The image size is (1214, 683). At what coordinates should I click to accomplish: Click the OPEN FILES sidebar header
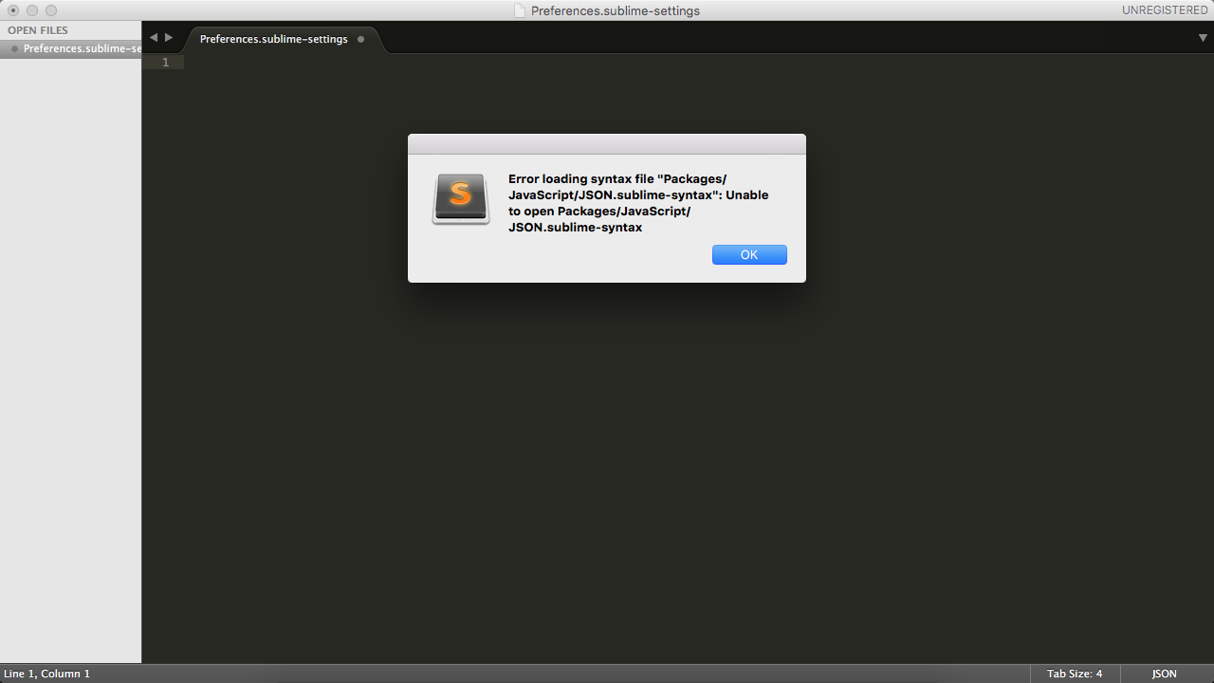(38, 30)
